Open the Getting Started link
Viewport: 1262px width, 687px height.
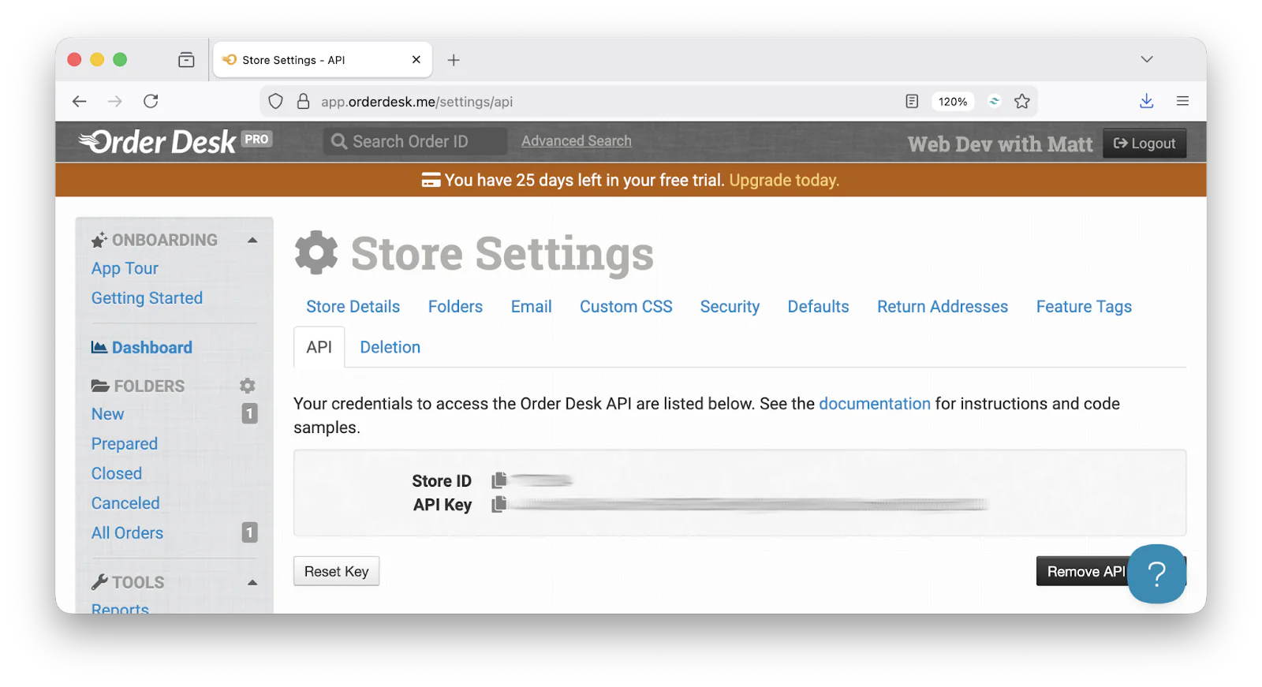click(147, 298)
